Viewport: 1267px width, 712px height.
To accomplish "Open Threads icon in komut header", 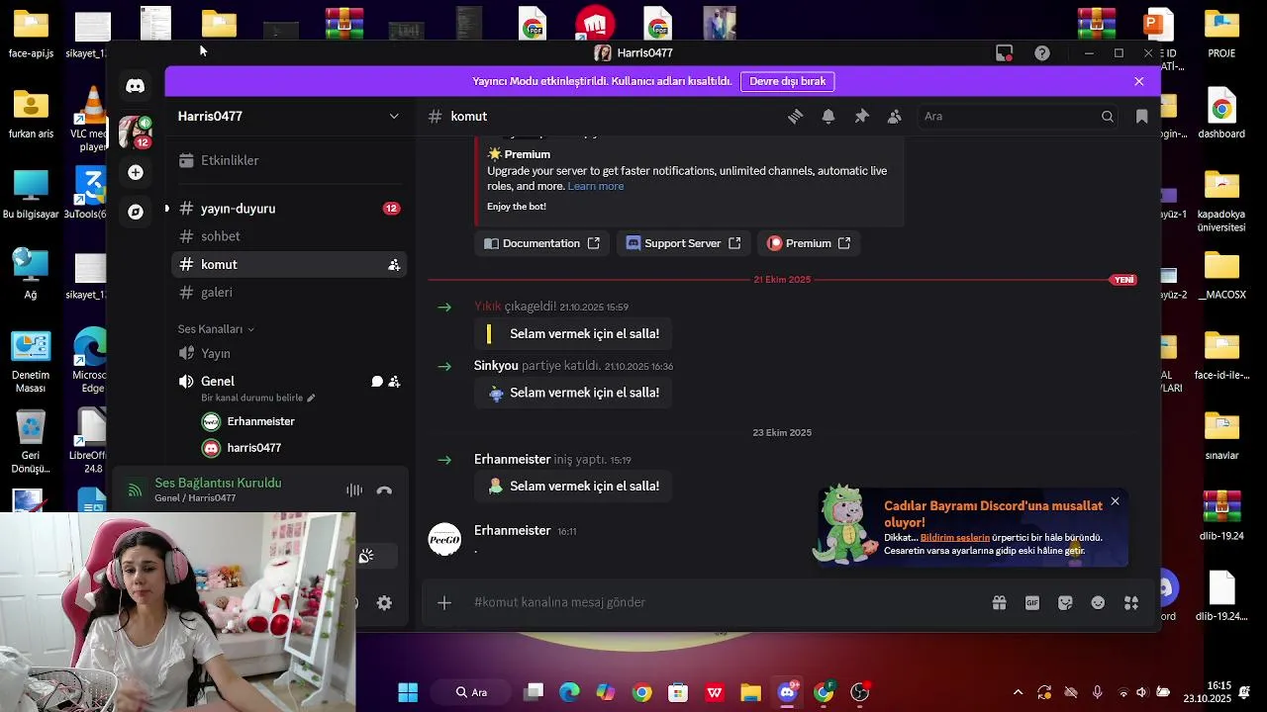I will tap(795, 117).
